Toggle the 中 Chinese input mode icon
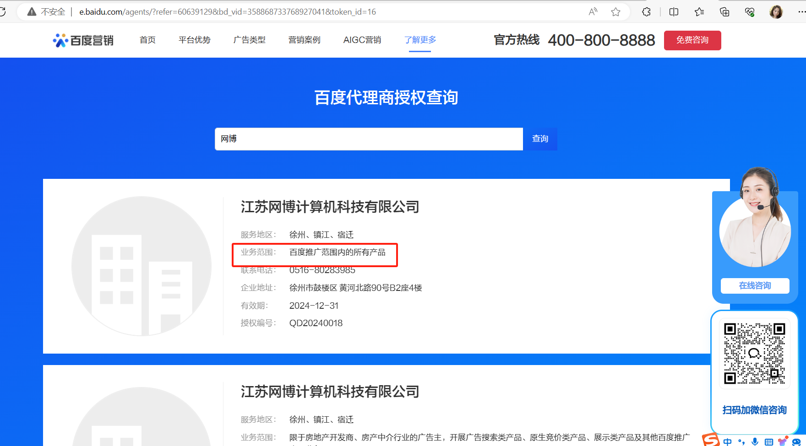Image resolution: width=806 pixels, height=446 pixels. [x=727, y=442]
